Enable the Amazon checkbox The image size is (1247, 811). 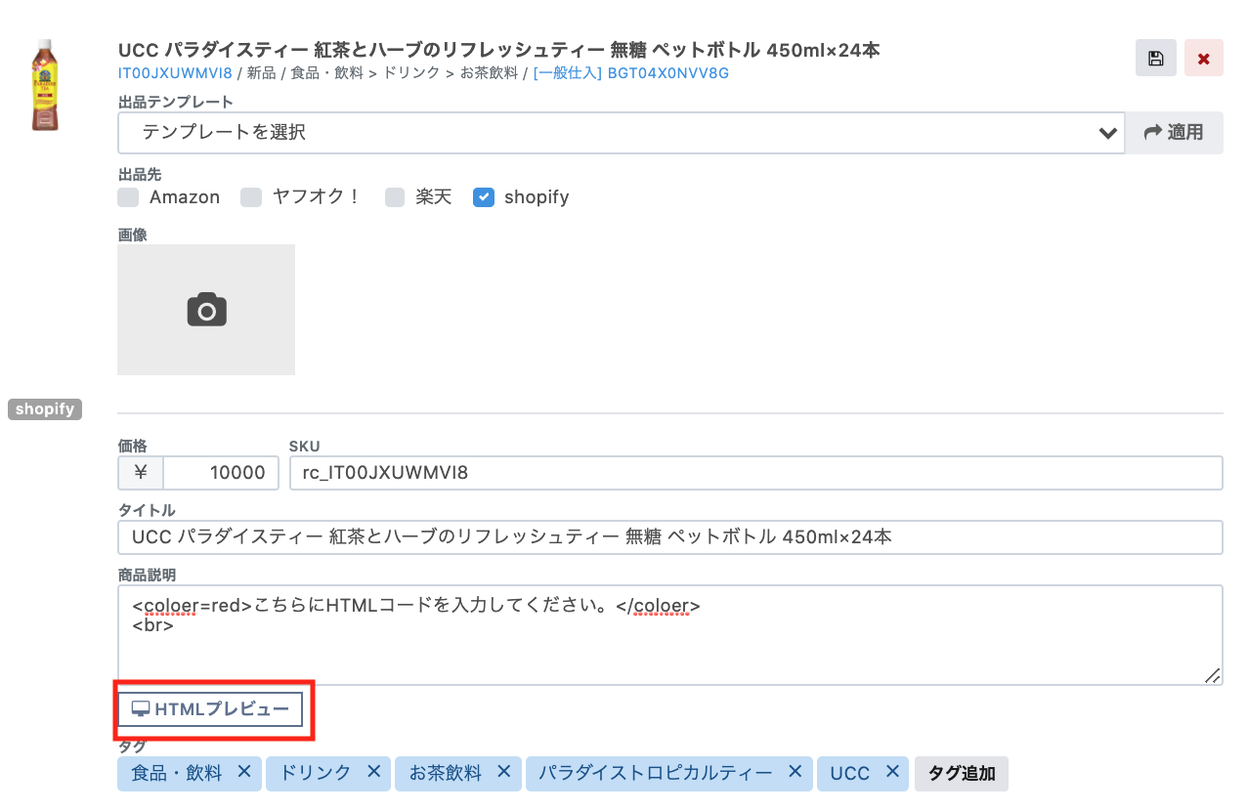[x=128, y=197]
